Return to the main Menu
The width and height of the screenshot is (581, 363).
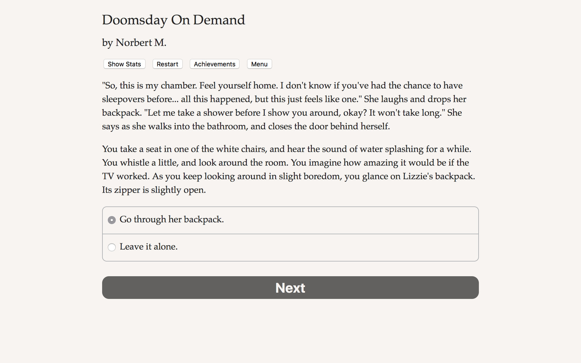259,64
